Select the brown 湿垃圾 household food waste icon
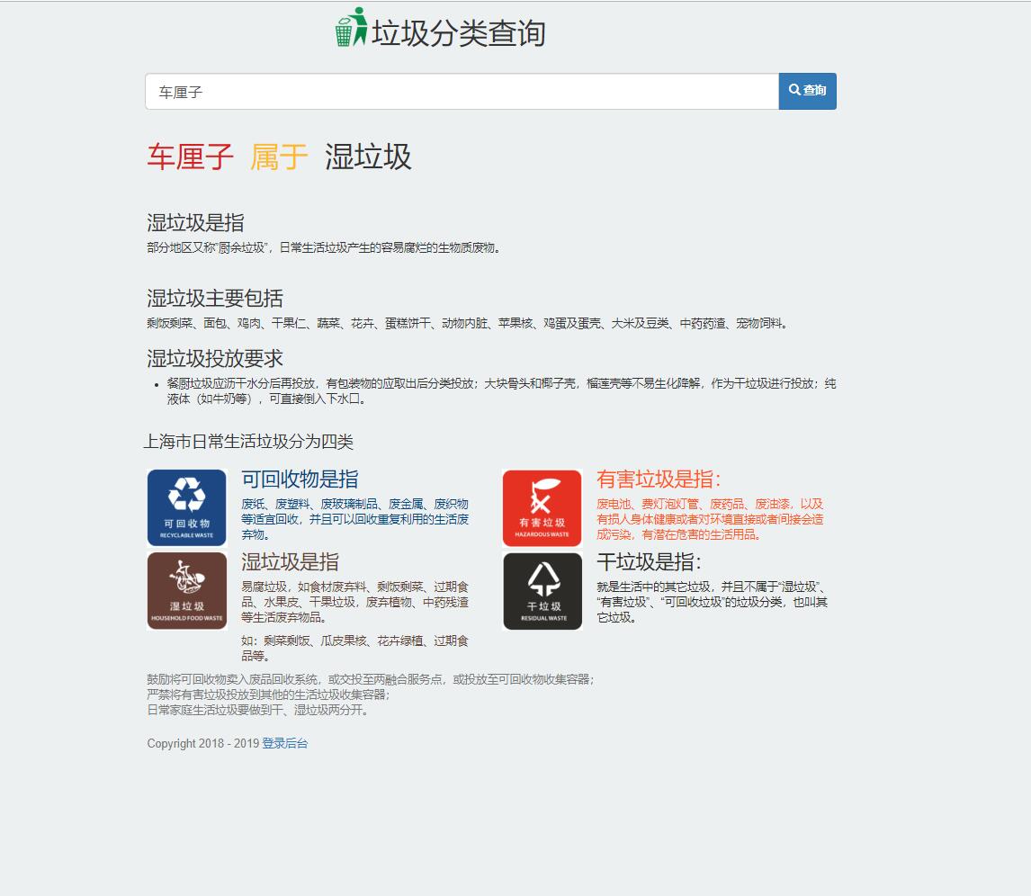Image resolution: width=1031 pixels, height=896 pixels. pos(186,591)
